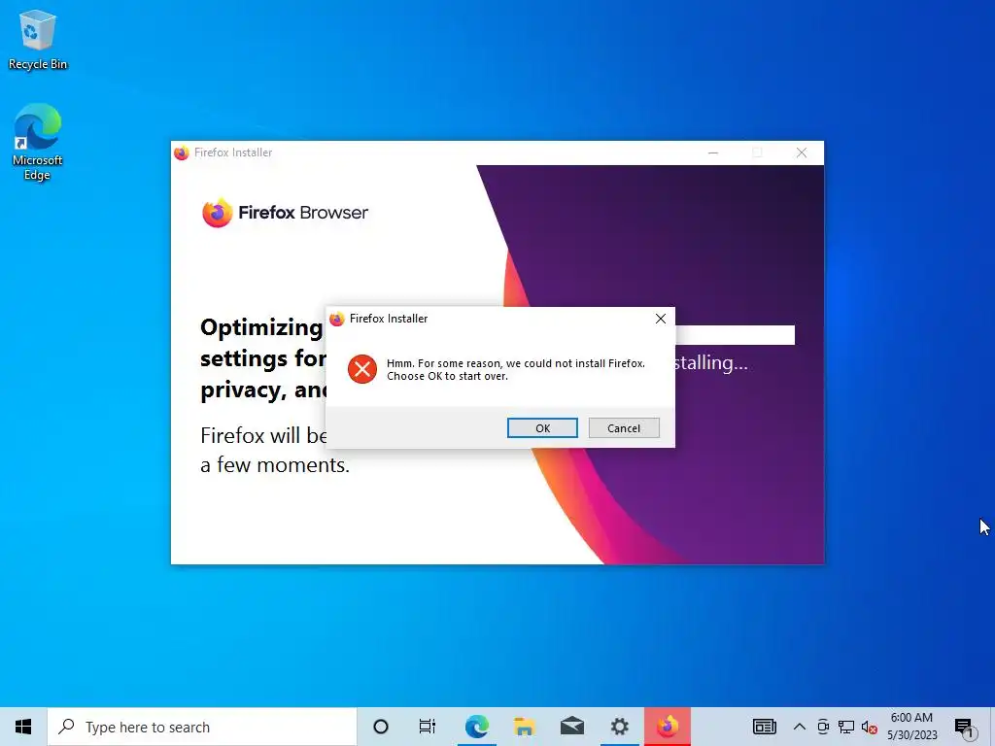Open File Explorer from the taskbar

point(524,727)
